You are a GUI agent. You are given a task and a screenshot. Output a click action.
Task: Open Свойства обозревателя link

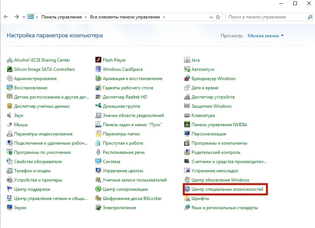[38, 162]
